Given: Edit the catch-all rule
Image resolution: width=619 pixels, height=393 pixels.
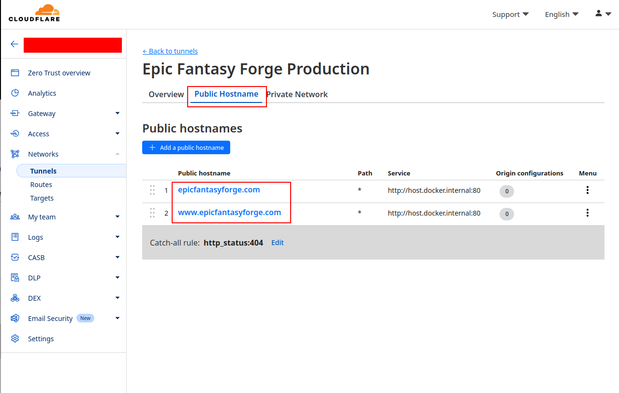Looking at the screenshot, I should click(x=278, y=243).
